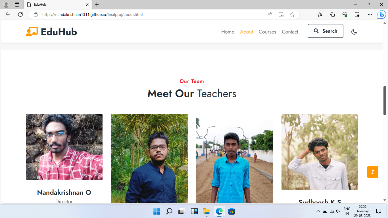Open the Search feature on EduHub
Screen dimensions: 388x218
pos(326,31)
